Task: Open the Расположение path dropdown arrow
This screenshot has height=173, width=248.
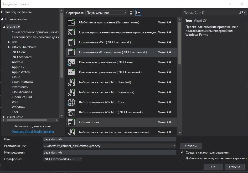Action: pos(174,146)
